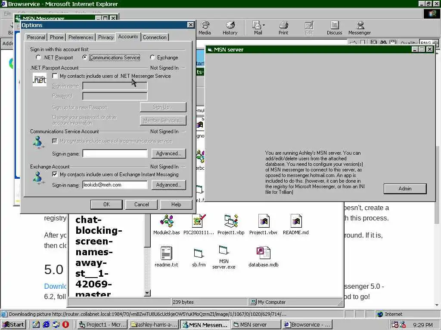
Task: Click the folder pane scroll down arrow
Action: [147, 293]
